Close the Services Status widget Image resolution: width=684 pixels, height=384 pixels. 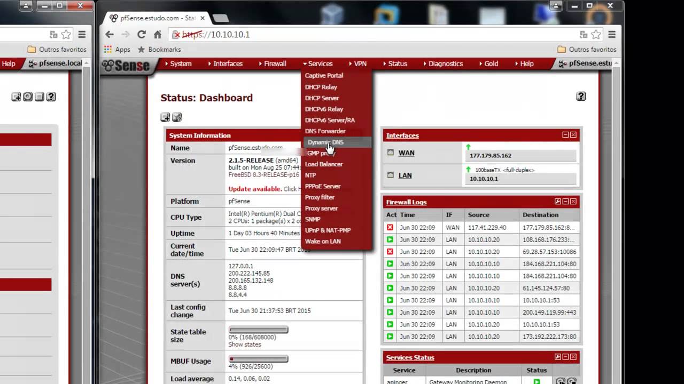tap(573, 357)
